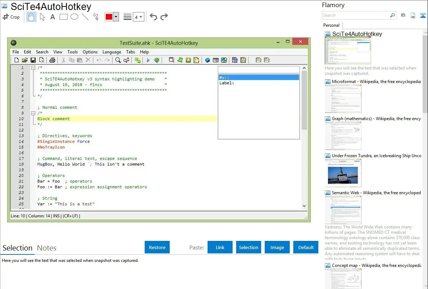Click the Paste Selection button
Screen dimensions: 428x289
pyautogui.click(x=248, y=247)
